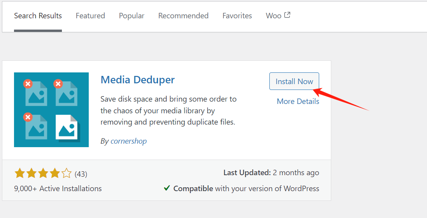Viewport: 427px width, 218px height.
Task: Click the green compatibility checkmark icon
Action: point(167,188)
